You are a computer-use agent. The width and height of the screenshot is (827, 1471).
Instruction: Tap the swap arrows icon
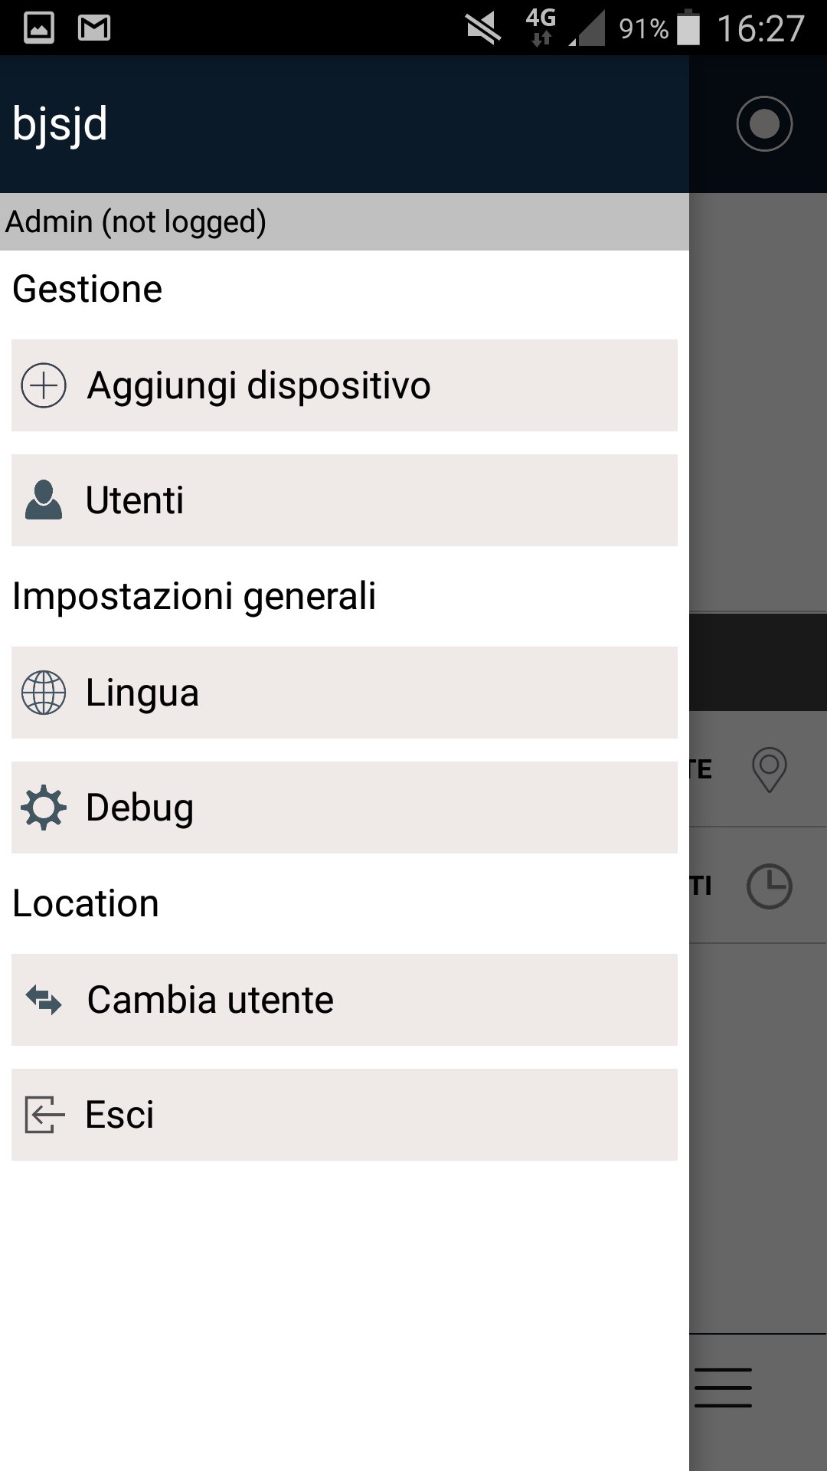coord(44,1000)
